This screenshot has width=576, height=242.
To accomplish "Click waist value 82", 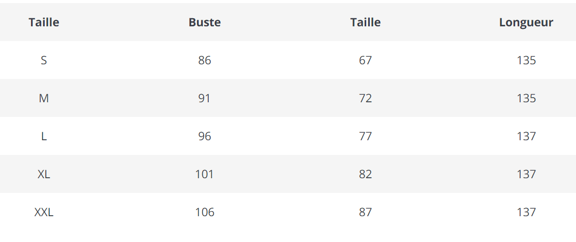I will (365, 174).
